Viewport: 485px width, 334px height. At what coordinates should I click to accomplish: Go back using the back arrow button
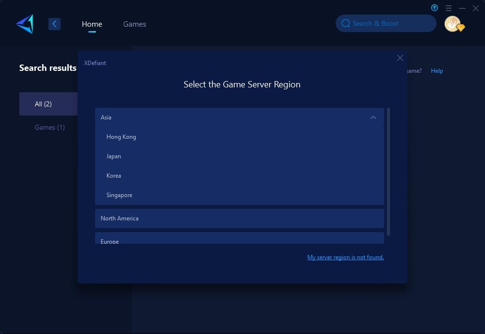point(54,24)
